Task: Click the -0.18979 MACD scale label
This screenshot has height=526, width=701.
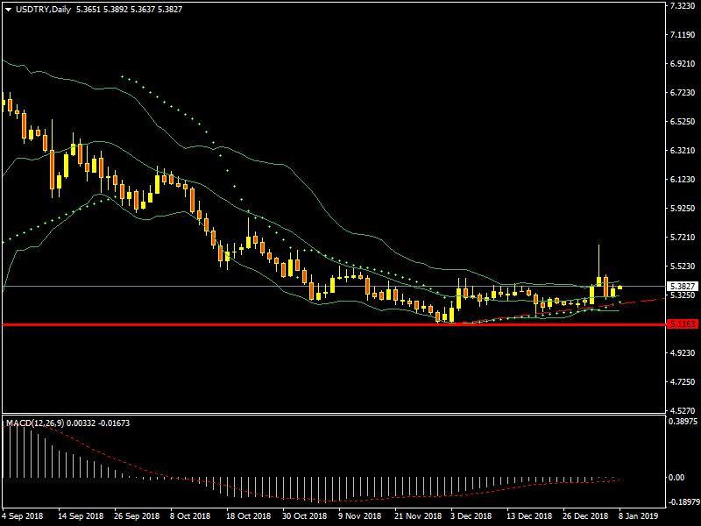Action: 682,503
